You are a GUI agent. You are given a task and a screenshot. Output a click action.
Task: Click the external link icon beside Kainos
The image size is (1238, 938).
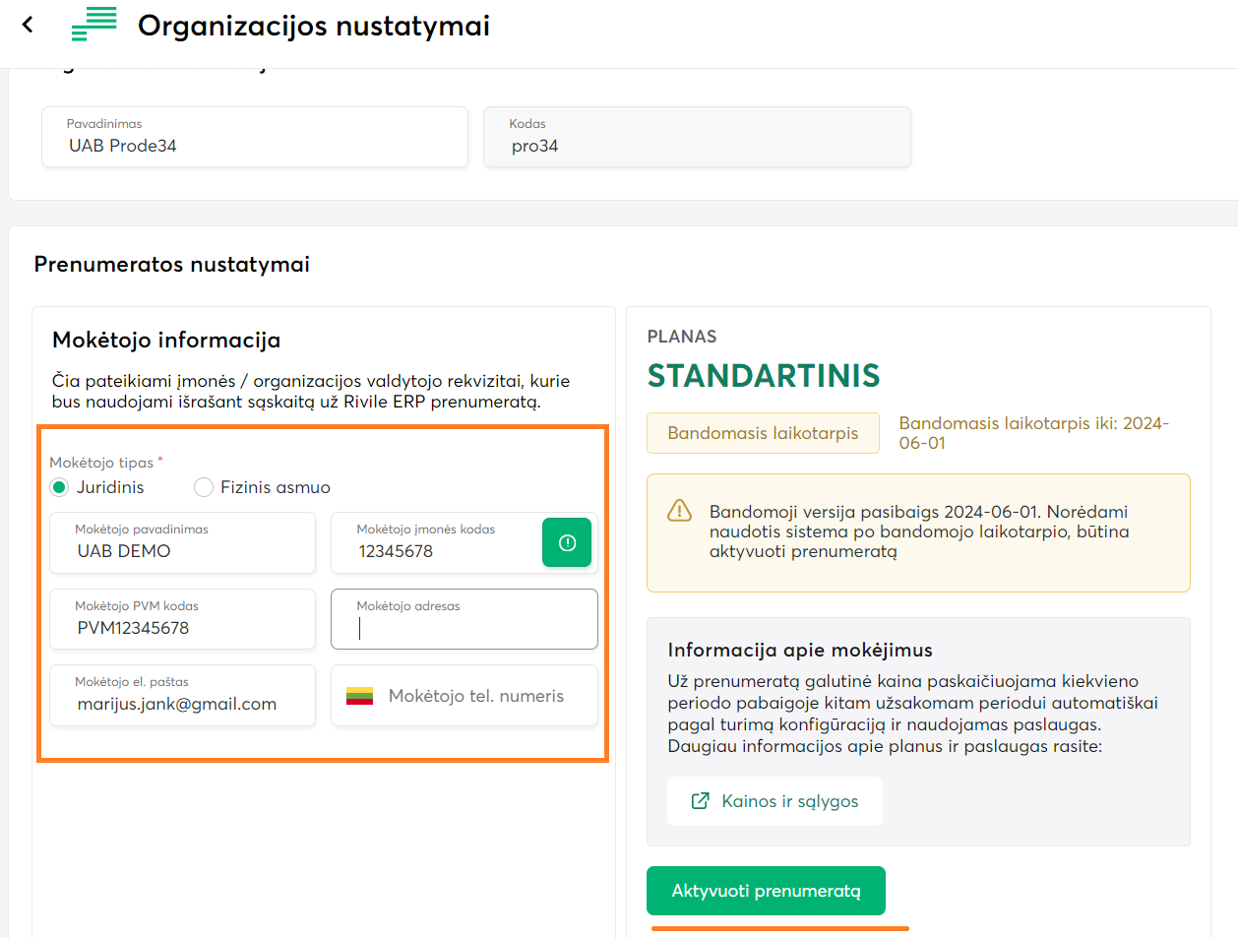tap(701, 801)
